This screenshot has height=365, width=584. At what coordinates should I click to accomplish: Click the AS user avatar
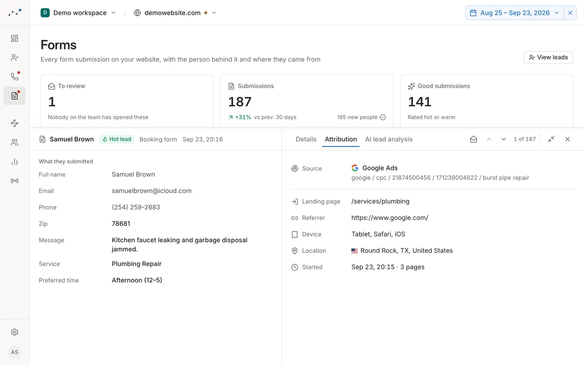click(15, 352)
